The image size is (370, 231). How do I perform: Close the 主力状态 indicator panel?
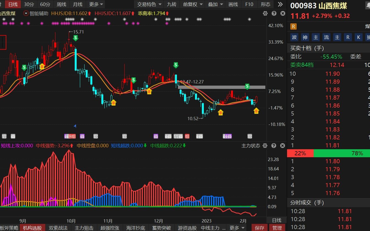click(283, 146)
